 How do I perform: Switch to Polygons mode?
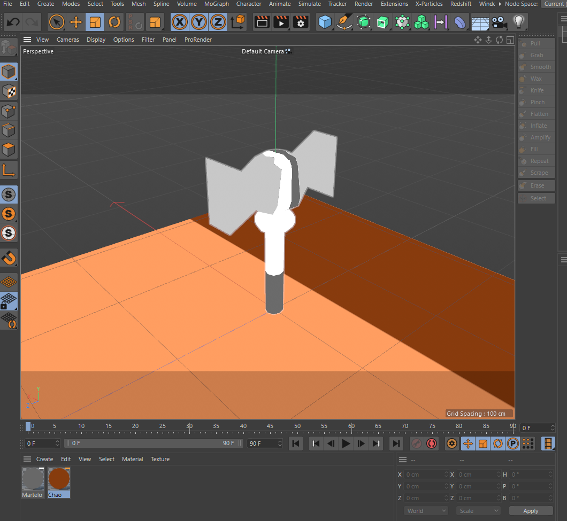9,150
